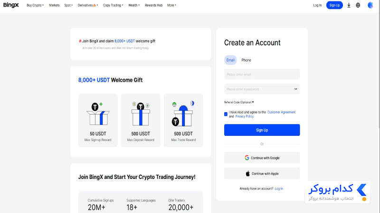Click Log In below the form
This screenshot has width=380, height=213.
(x=279, y=188)
